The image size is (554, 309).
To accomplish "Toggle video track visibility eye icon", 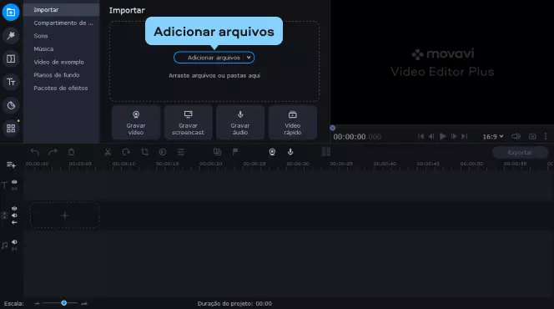I will [14, 209].
